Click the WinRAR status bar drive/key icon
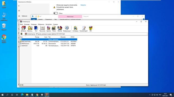The width and height of the screenshot is (174, 97). [x=21, y=85]
